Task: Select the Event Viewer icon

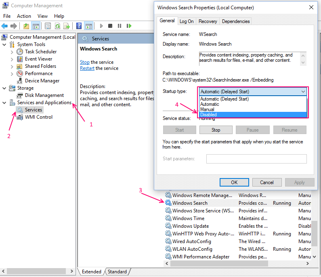Action: [20, 59]
